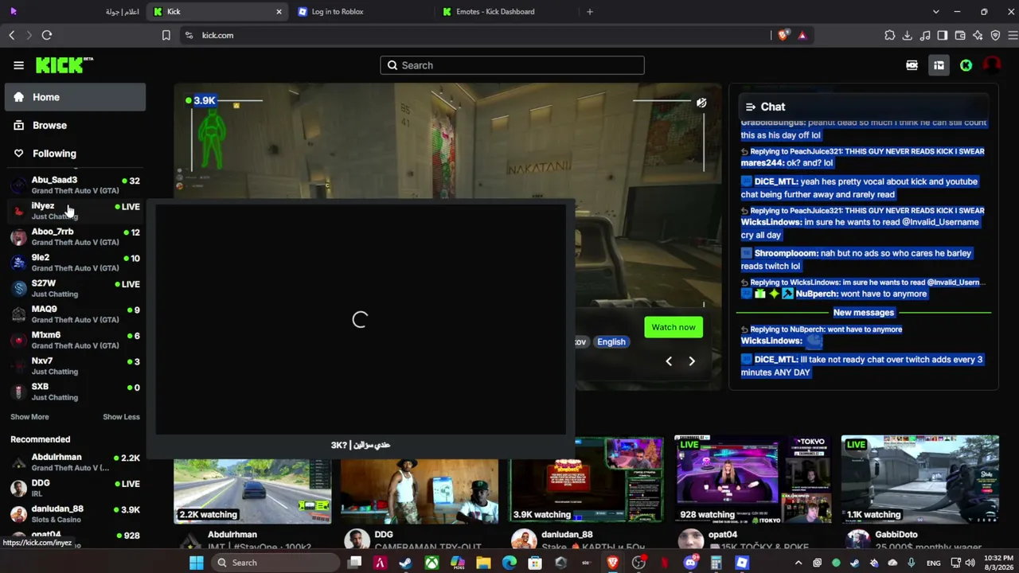This screenshot has width=1019, height=573.
Task: Open MAQ9's channel in the sidebar
Action: point(75,314)
